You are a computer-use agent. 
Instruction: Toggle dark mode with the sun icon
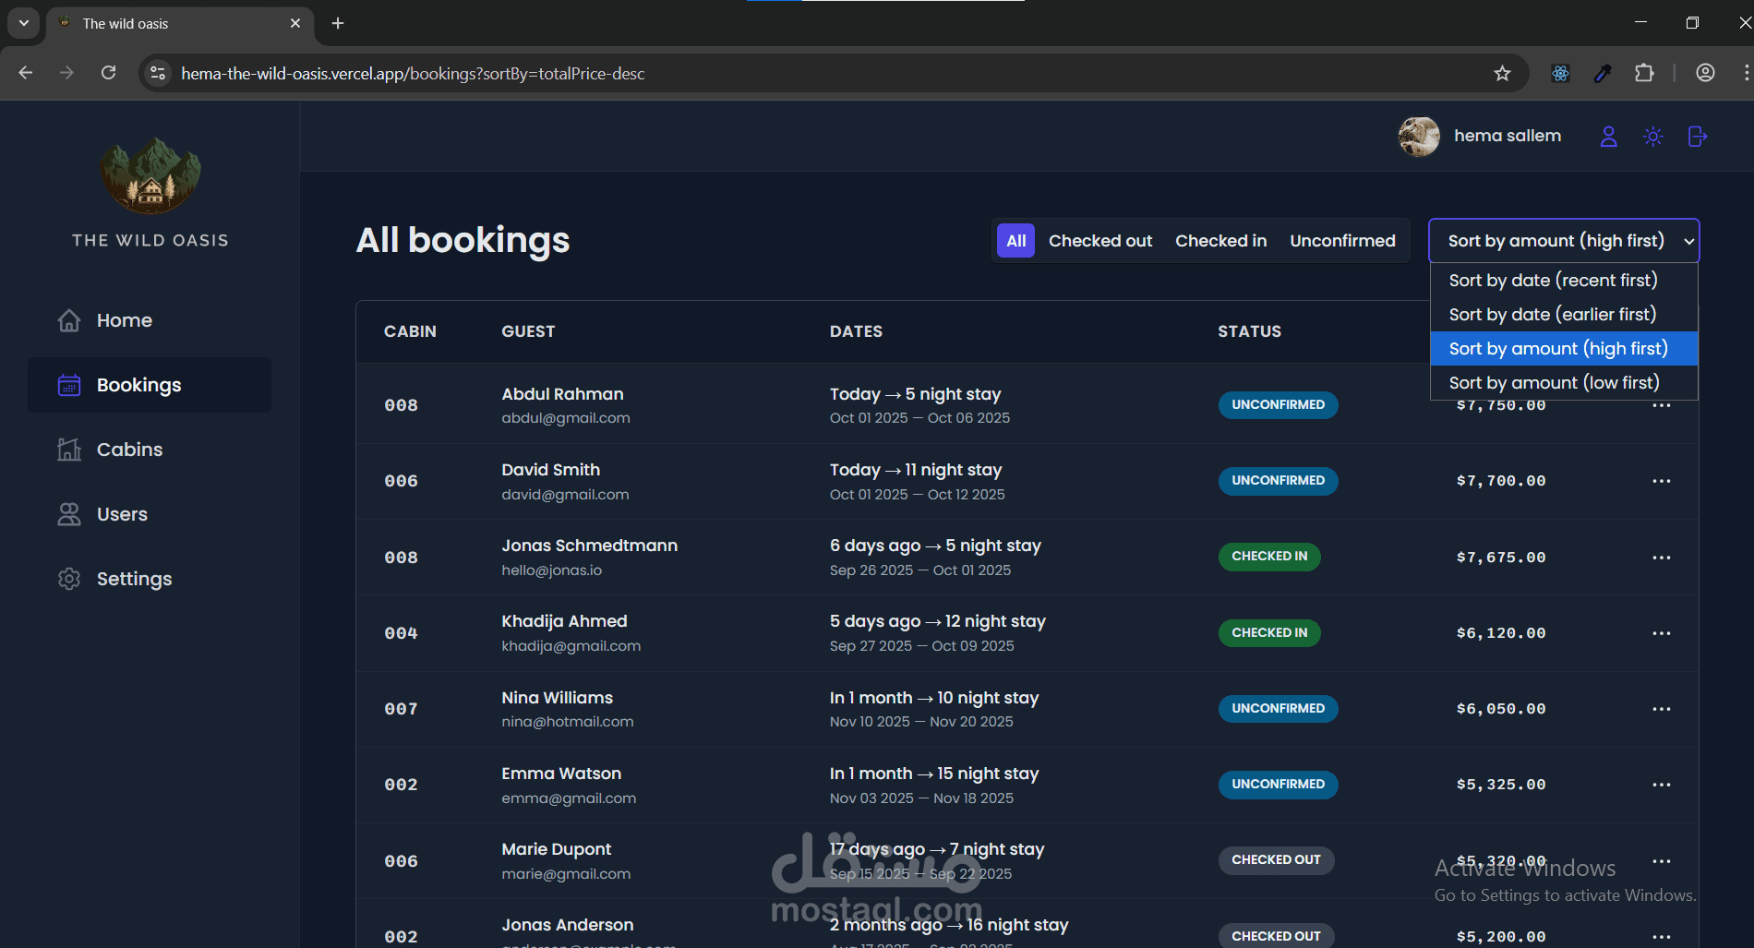click(1652, 137)
